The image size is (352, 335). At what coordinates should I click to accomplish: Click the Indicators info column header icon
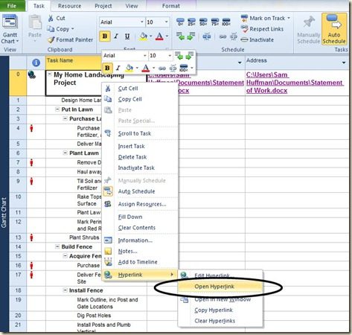click(36, 63)
